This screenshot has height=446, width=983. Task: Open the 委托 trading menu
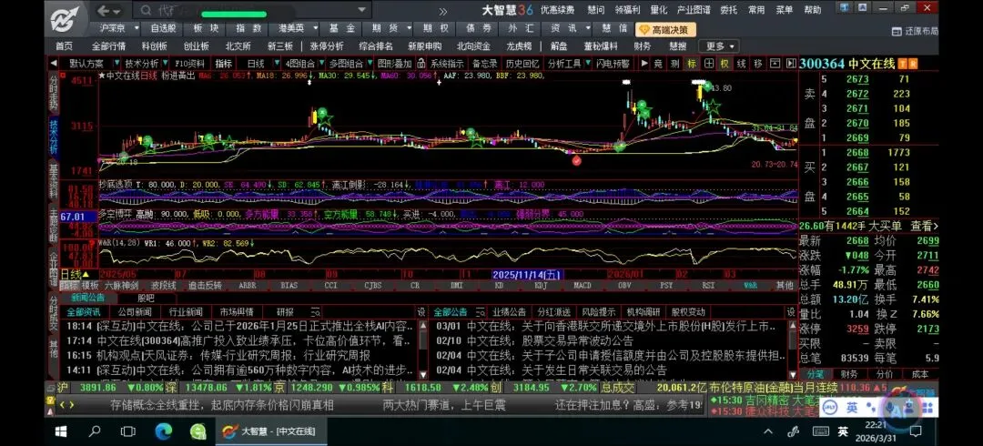(728, 10)
